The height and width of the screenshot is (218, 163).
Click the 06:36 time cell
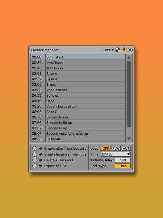click(x=38, y=117)
